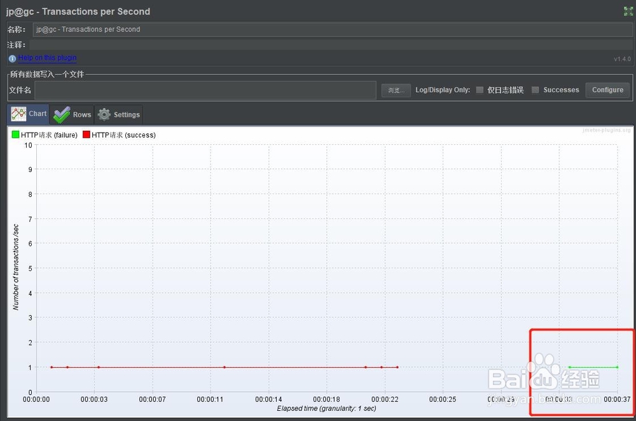Enable the 仅日志错误 checkbox
Viewport: 636px width, 421px height.
click(x=480, y=90)
